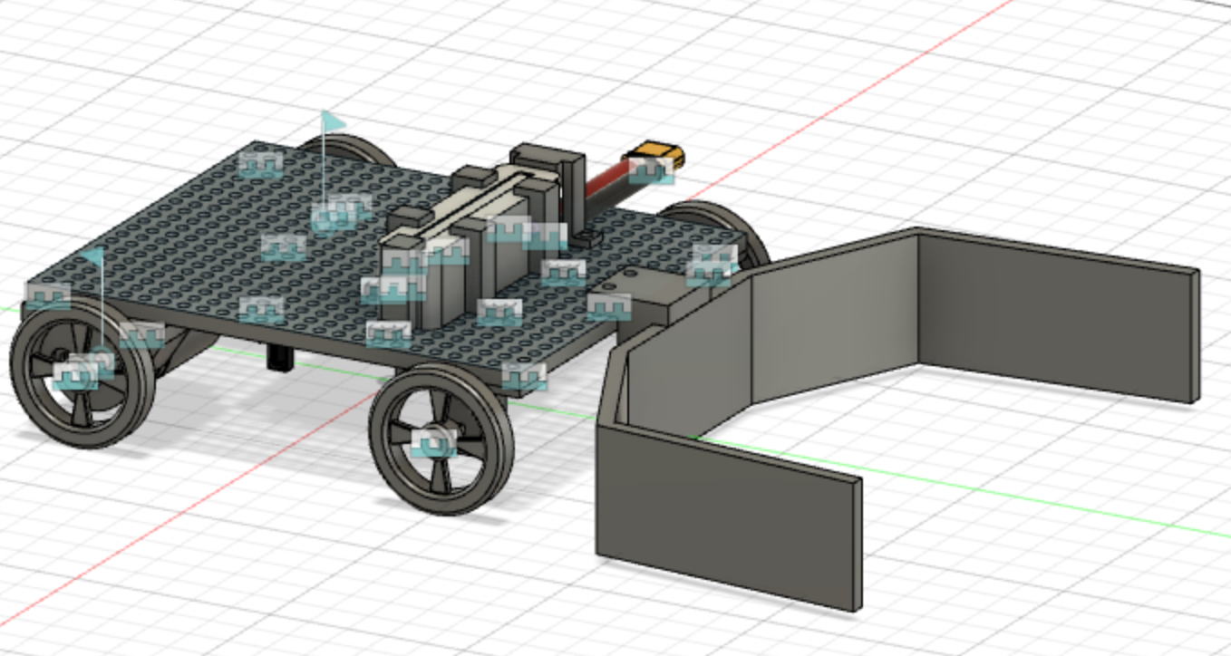Select the joint glyph at the base of the tall flag
The height and width of the screenshot is (656, 1231).
(334, 217)
